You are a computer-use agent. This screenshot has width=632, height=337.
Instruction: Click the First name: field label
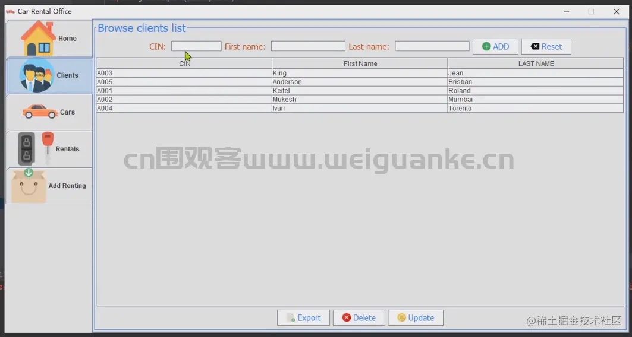coord(245,47)
